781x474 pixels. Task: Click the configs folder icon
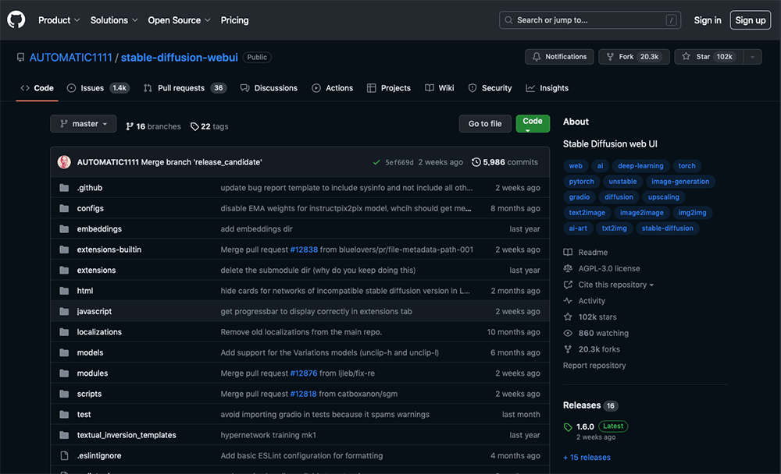pos(64,208)
